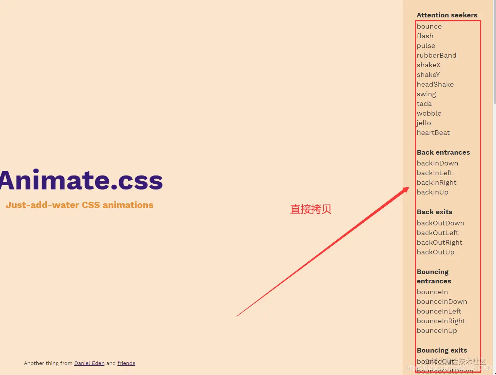Click the Animate.css title heading
This screenshot has height=375, width=496.
point(81,180)
